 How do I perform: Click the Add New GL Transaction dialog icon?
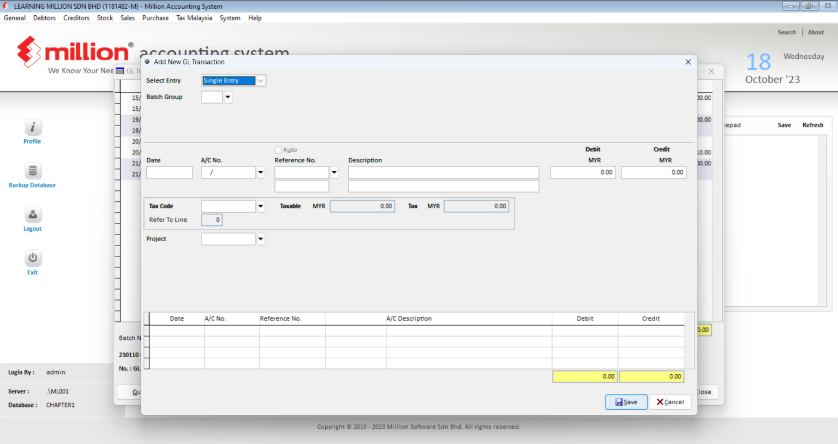pyautogui.click(x=147, y=62)
